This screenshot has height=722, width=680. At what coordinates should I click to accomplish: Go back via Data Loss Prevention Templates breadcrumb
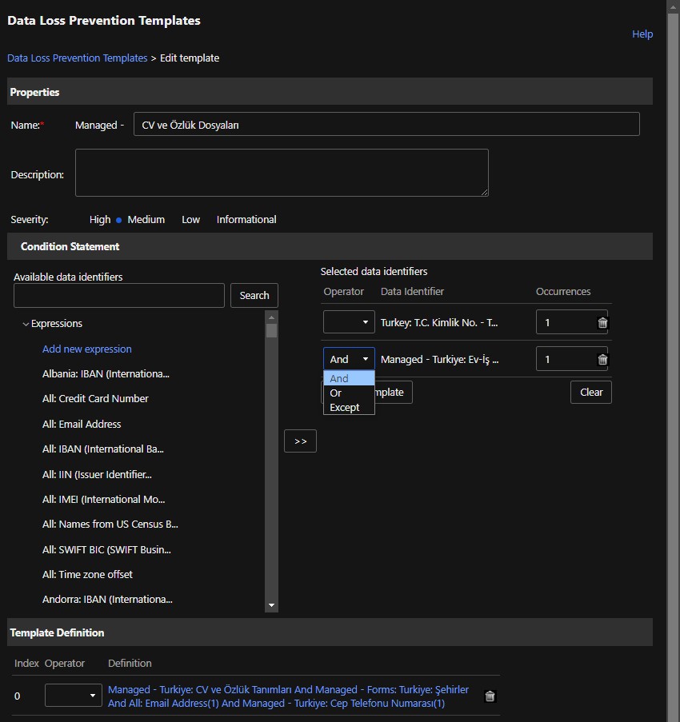click(x=78, y=58)
